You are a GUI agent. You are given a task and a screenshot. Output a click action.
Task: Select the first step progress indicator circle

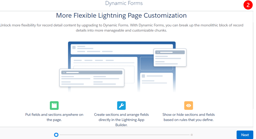(x=56, y=135)
